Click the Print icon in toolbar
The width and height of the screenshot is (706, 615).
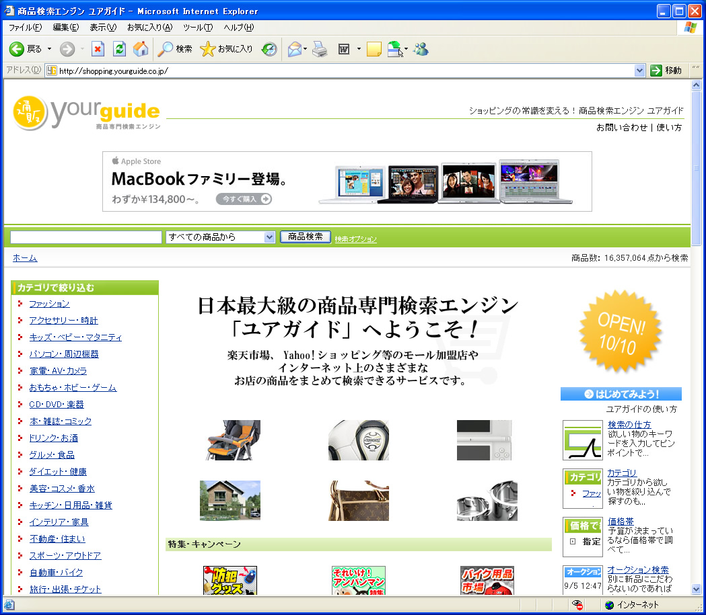click(320, 49)
